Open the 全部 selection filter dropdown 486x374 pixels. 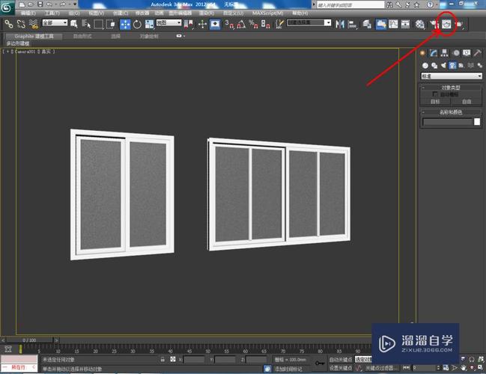55,23
